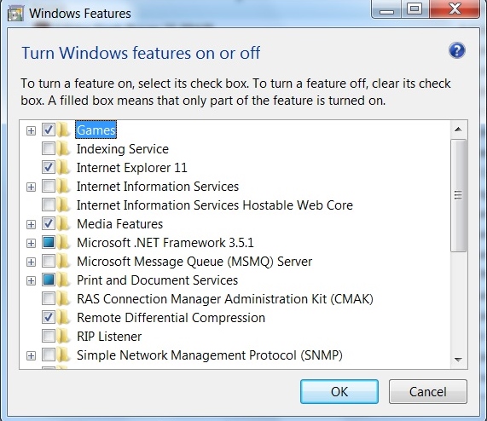The height and width of the screenshot is (421, 487).
Task: Confirm changes with the OK button
Action: 339,391
